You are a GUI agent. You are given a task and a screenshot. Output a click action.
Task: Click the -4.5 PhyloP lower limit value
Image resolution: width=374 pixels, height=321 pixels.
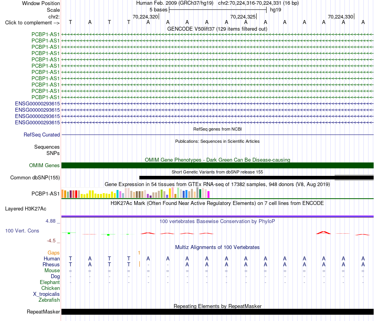51,241
